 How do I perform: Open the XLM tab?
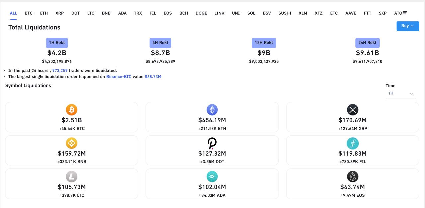[303, 13]
